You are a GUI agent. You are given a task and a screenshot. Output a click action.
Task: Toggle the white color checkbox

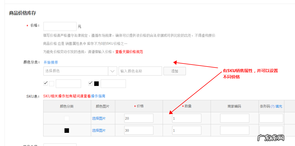coord(46,83)
